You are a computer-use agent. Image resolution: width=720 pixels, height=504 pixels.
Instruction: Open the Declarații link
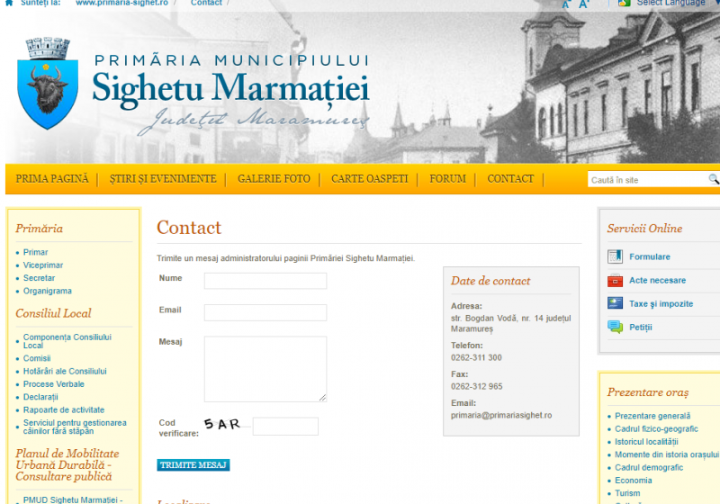tap(40, 397)
